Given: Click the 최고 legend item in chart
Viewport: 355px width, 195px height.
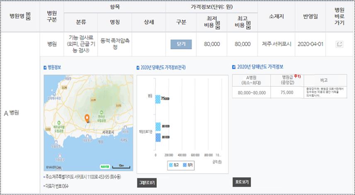Looking at the screenshot, I should pyautogui.click(x=174, y=165).
